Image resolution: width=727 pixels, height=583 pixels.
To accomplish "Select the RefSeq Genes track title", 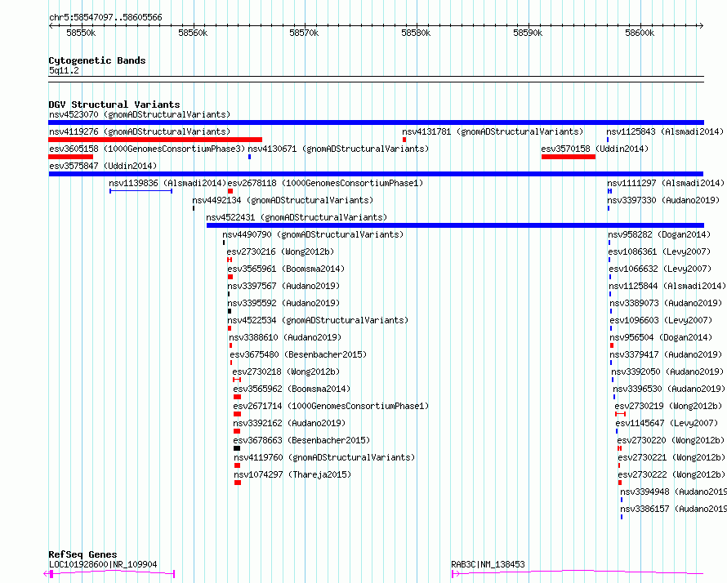I will (x=83, y=554).
